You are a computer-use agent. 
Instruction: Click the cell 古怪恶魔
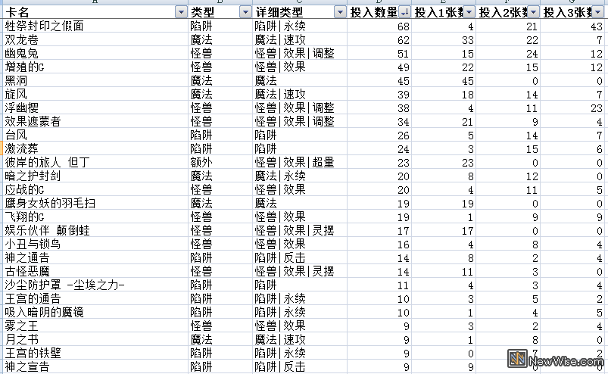95,271
